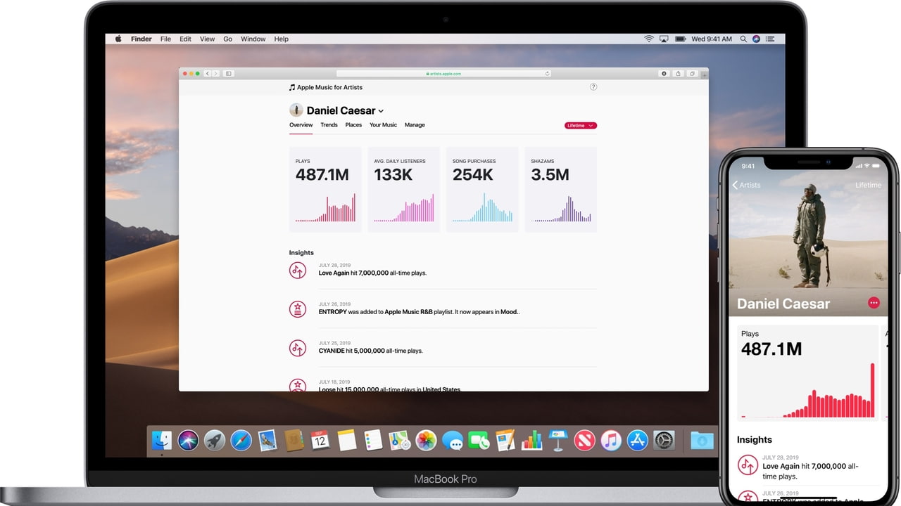Switch to the Overview tab
Screen dimensions: 901x506
(x=301, y=125)
